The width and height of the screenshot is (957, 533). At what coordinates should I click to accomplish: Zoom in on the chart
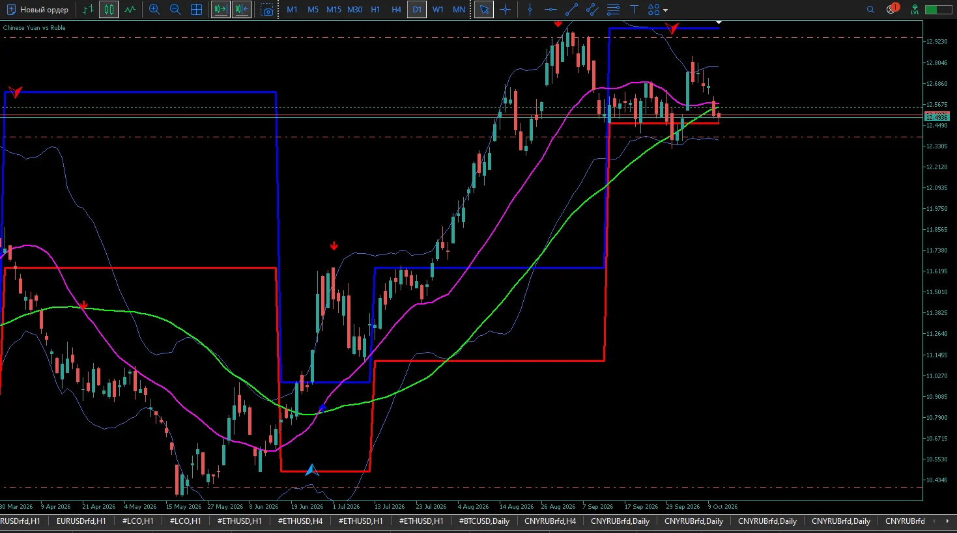(154, 10)
